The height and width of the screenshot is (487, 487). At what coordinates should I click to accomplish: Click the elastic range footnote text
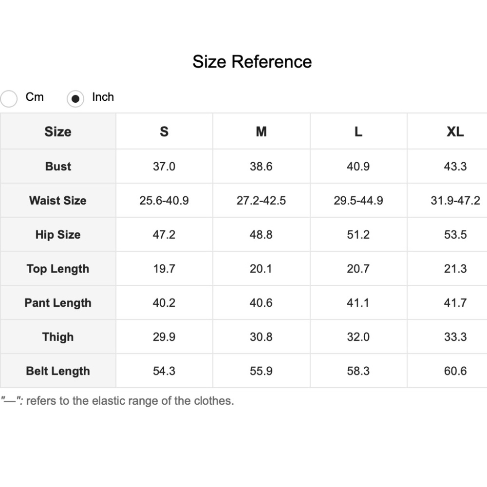(x=117, y=401)
